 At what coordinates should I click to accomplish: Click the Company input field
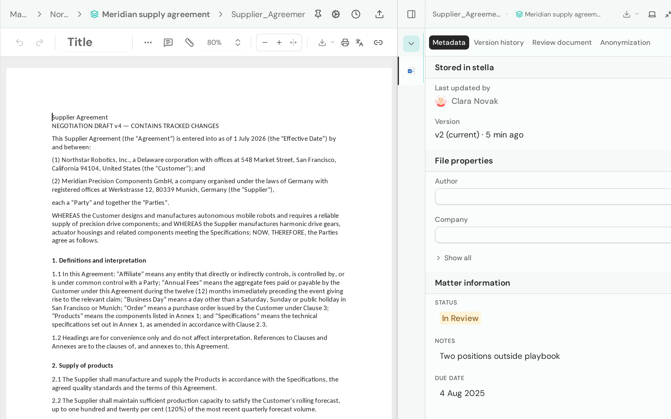click(553, 235)
